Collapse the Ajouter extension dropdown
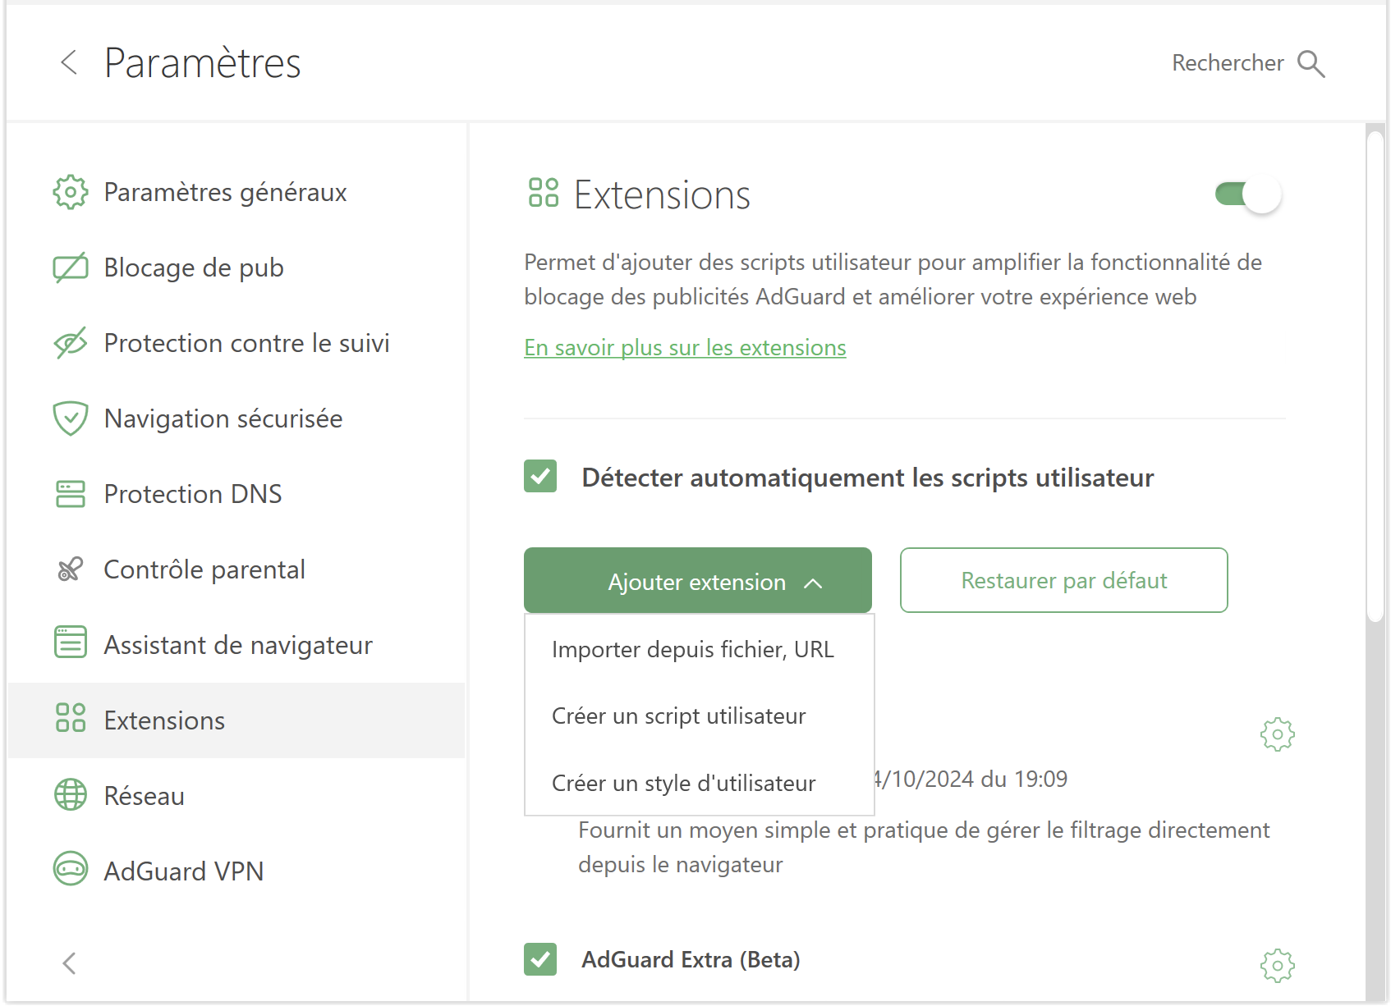 click(x=698, y=580)
